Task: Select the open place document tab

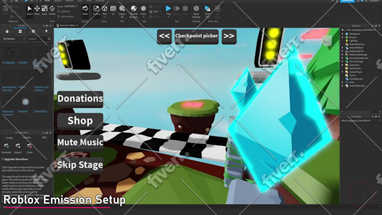Action: [x=67, y=25]
